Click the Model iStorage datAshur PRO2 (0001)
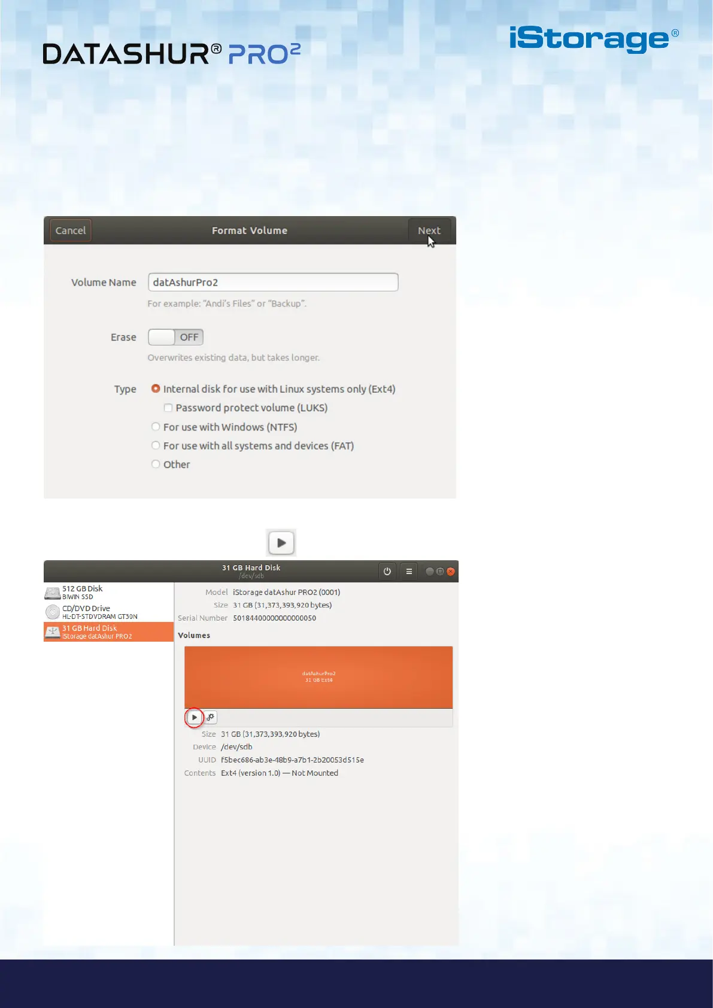Viewport: 713px width, 1008px height. click(x=286, y=592)
